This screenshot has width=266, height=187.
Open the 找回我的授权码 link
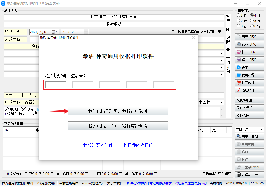[x=138, y=145]
